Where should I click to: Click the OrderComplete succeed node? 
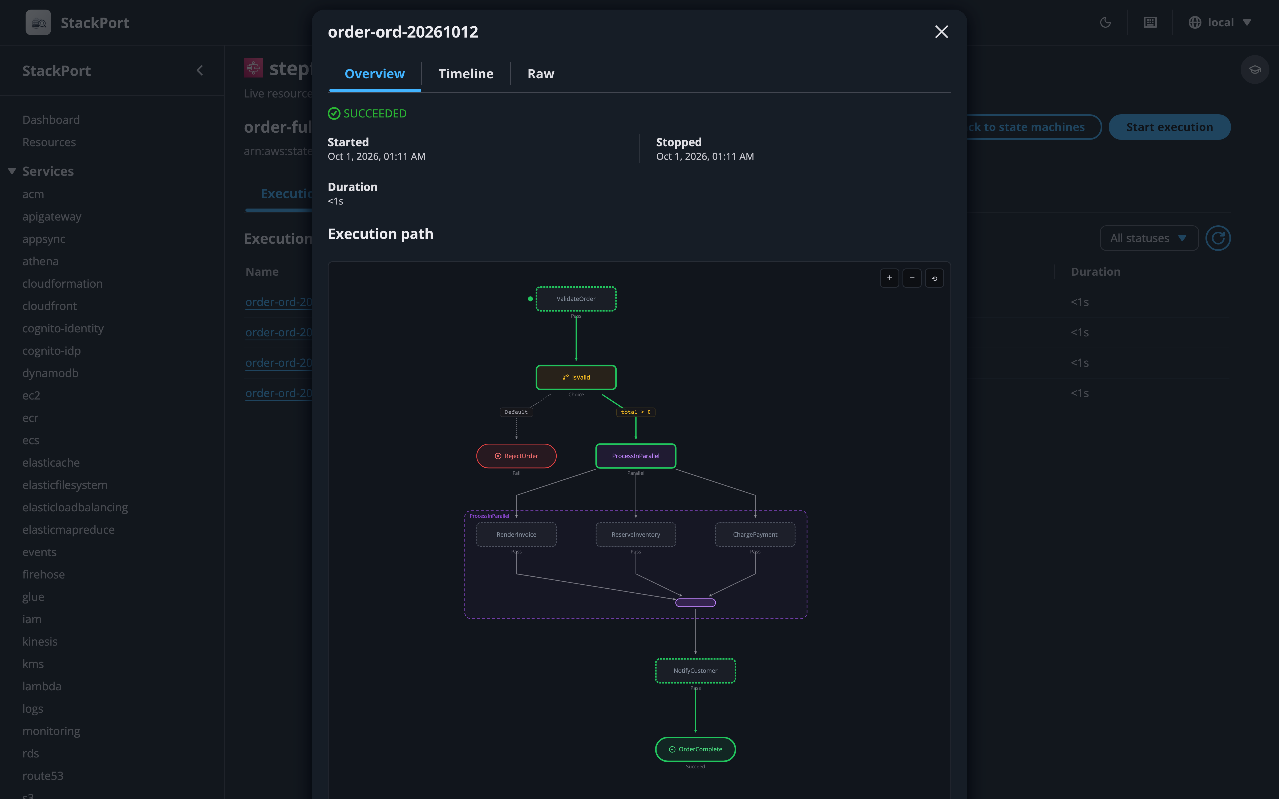pyautogui.click(x=695, y=749)
